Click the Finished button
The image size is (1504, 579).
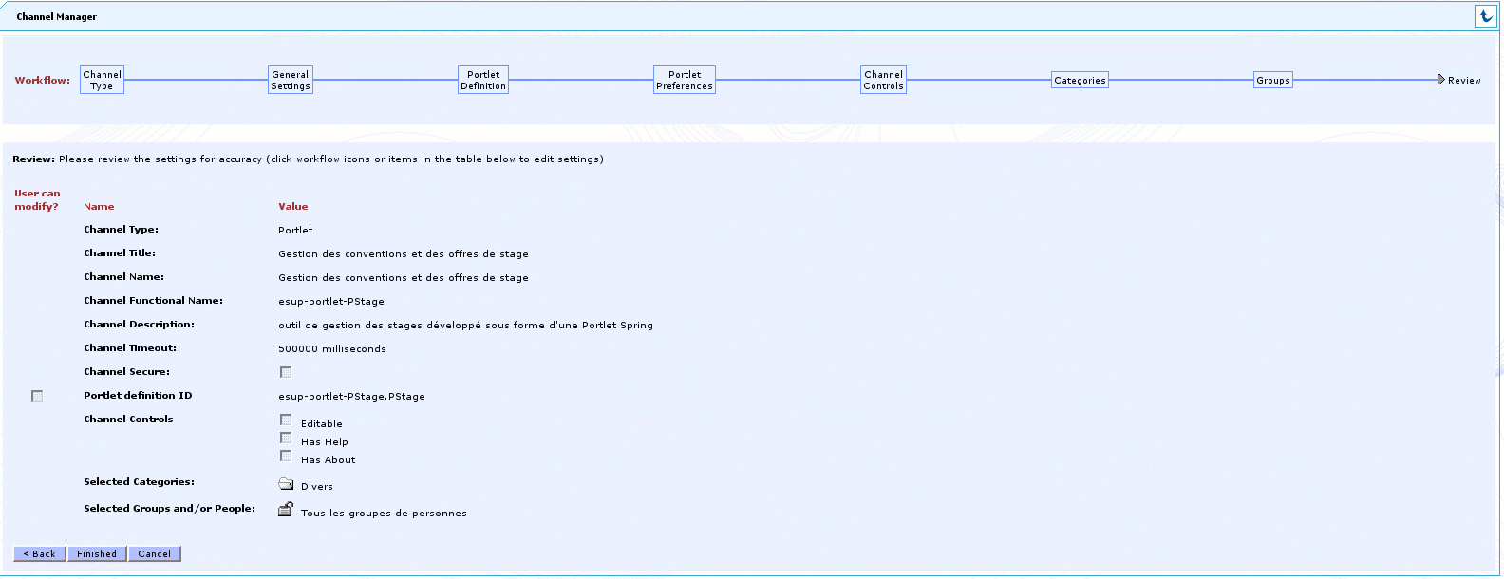(97, 553)
